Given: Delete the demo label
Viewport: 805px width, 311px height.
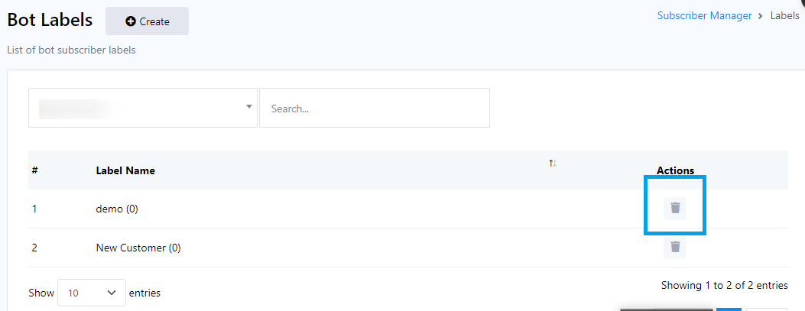Looking at the screenshot, I should pyautogui.click(x=675, y=208).
